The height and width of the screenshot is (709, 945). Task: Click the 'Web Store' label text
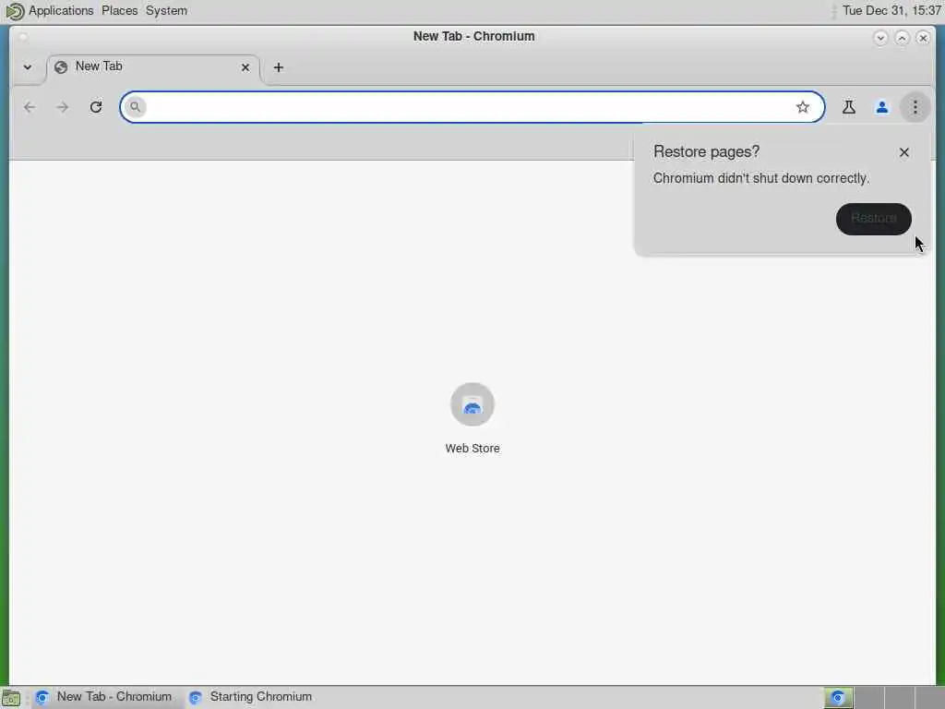(472, 449)
